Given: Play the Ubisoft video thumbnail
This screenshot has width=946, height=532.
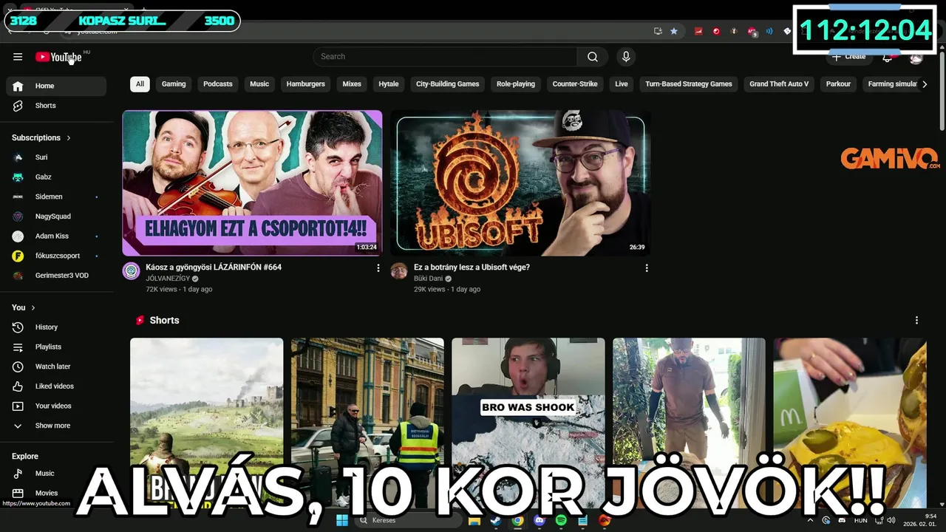Looking at the screenshot, I should [520, 183].
